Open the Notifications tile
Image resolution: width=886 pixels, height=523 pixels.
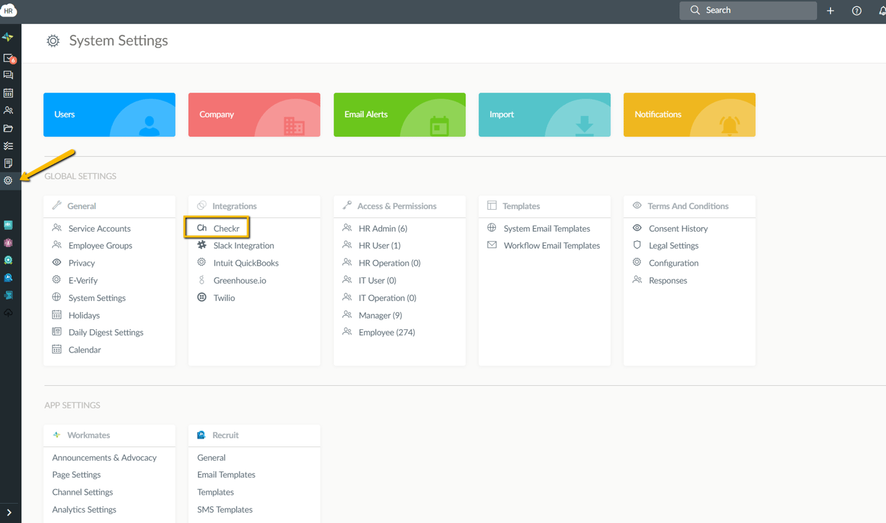point(689,115)
